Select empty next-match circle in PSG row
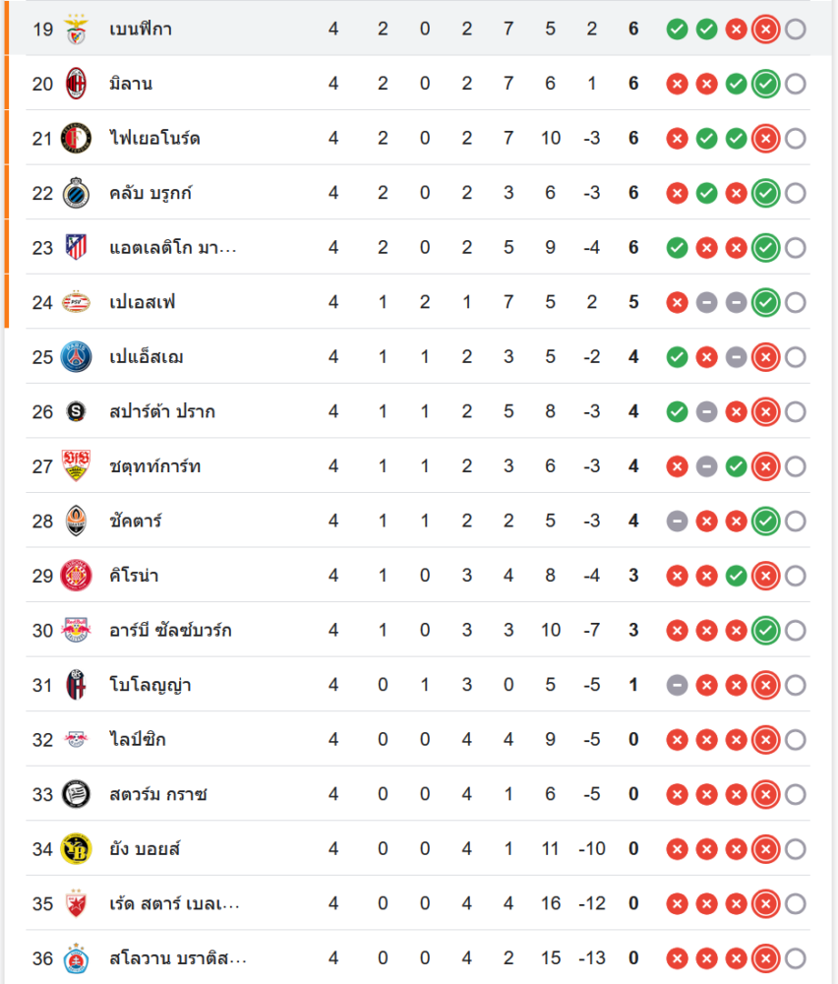The image size is (838, 984). pos(796,357)
